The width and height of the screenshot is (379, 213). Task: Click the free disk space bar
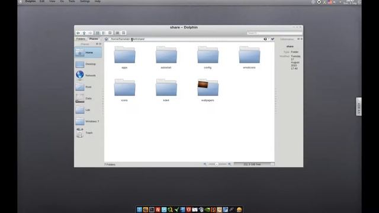pyautogui.click(x=254, y=164)
